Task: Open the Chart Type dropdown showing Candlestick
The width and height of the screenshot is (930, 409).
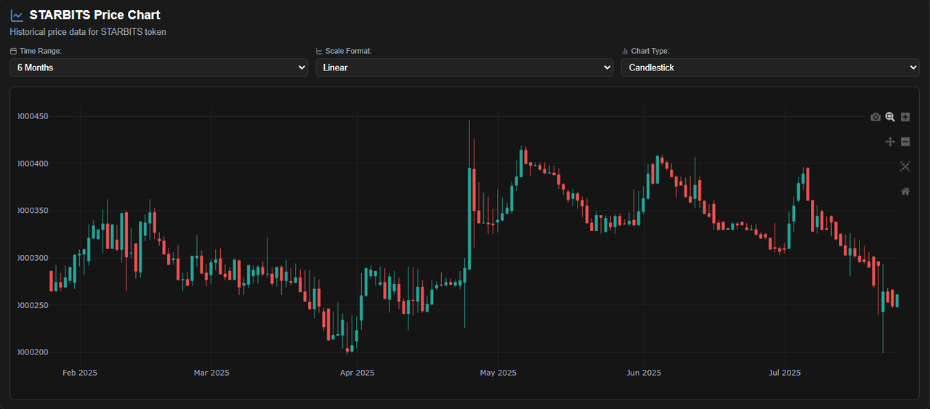Action: click(770, 68)
